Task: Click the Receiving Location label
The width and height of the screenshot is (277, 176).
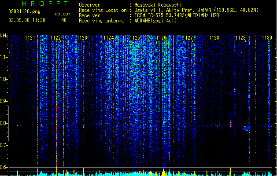Action: click(103, 10)
